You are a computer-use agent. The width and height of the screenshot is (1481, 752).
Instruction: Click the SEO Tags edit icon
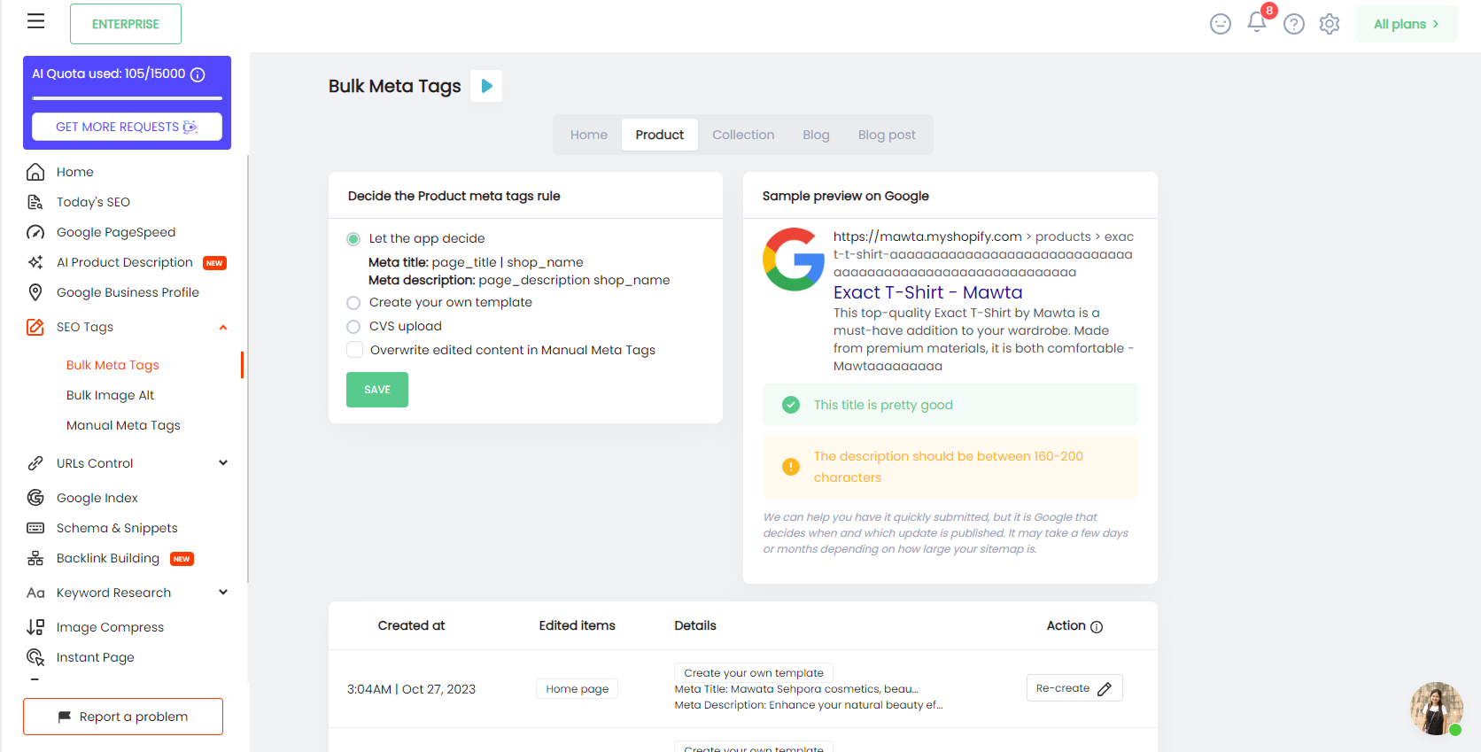(x=35, y=327)
